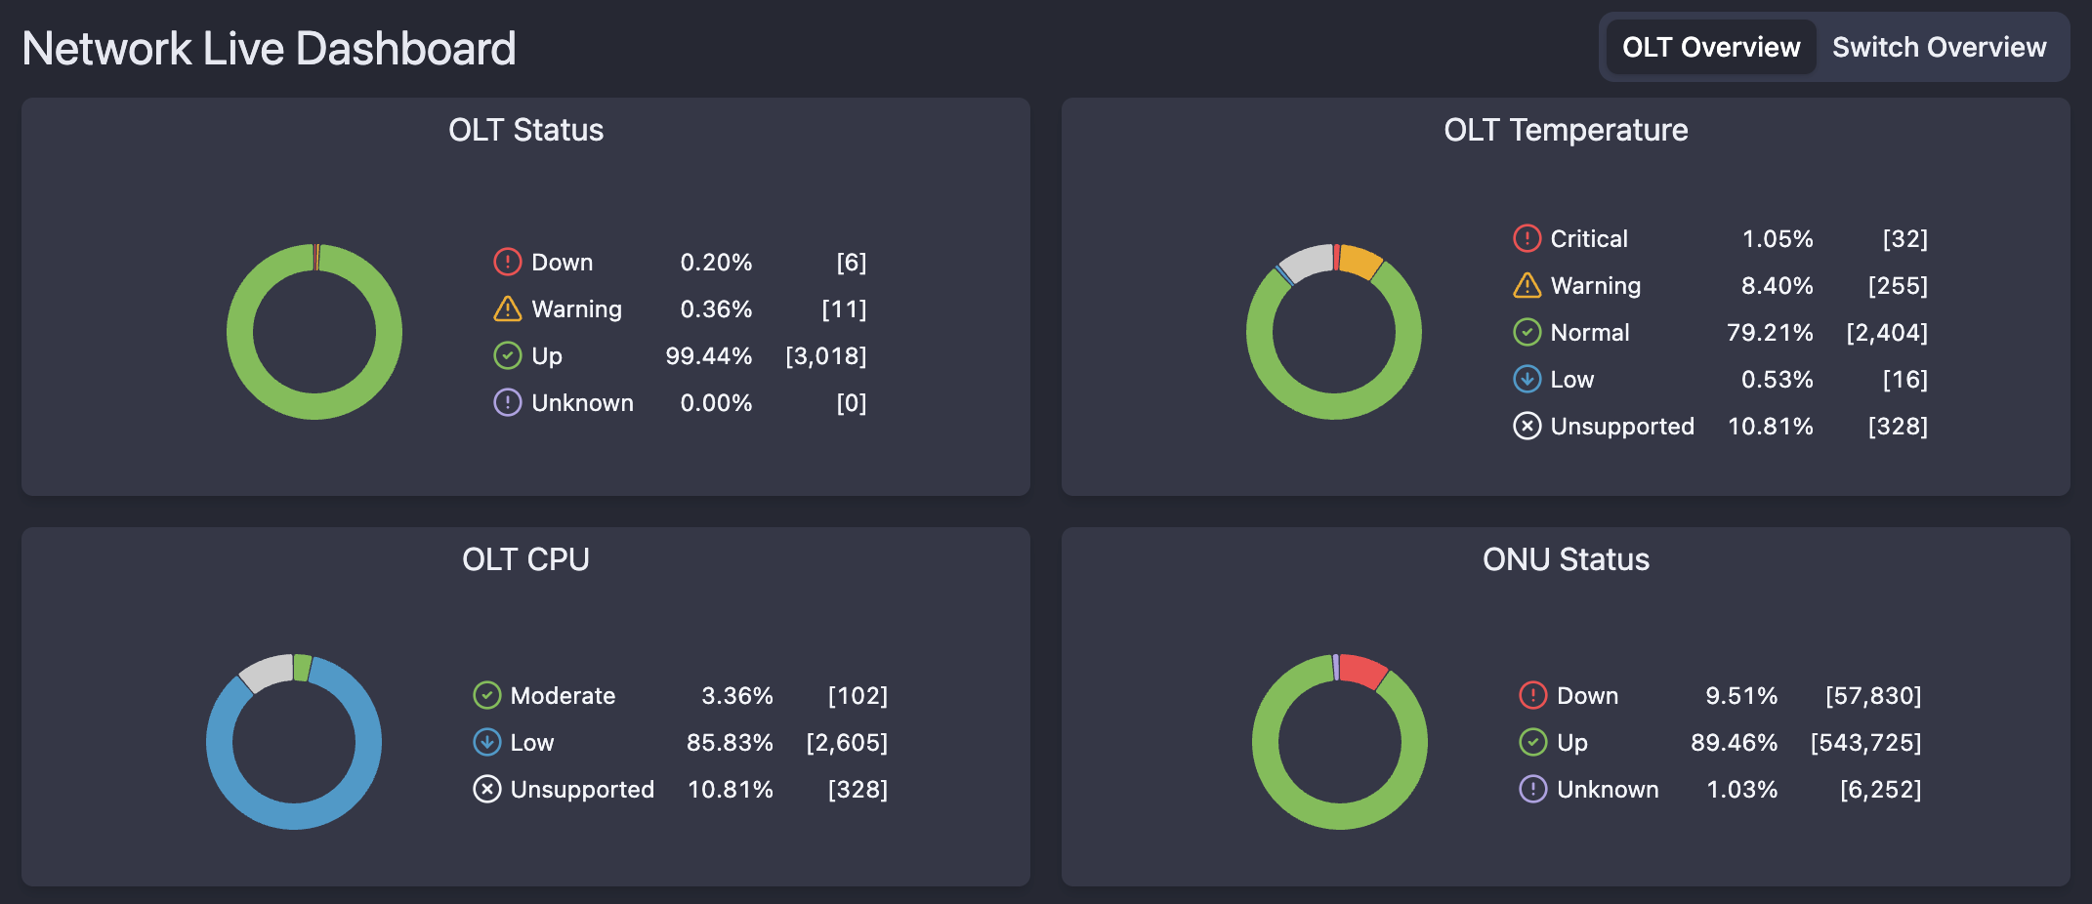This screenshot has width=2092, height=904.
Task: Click the Moderate checkmark icon in OLT CPU
Action: (x=487, y=695)
